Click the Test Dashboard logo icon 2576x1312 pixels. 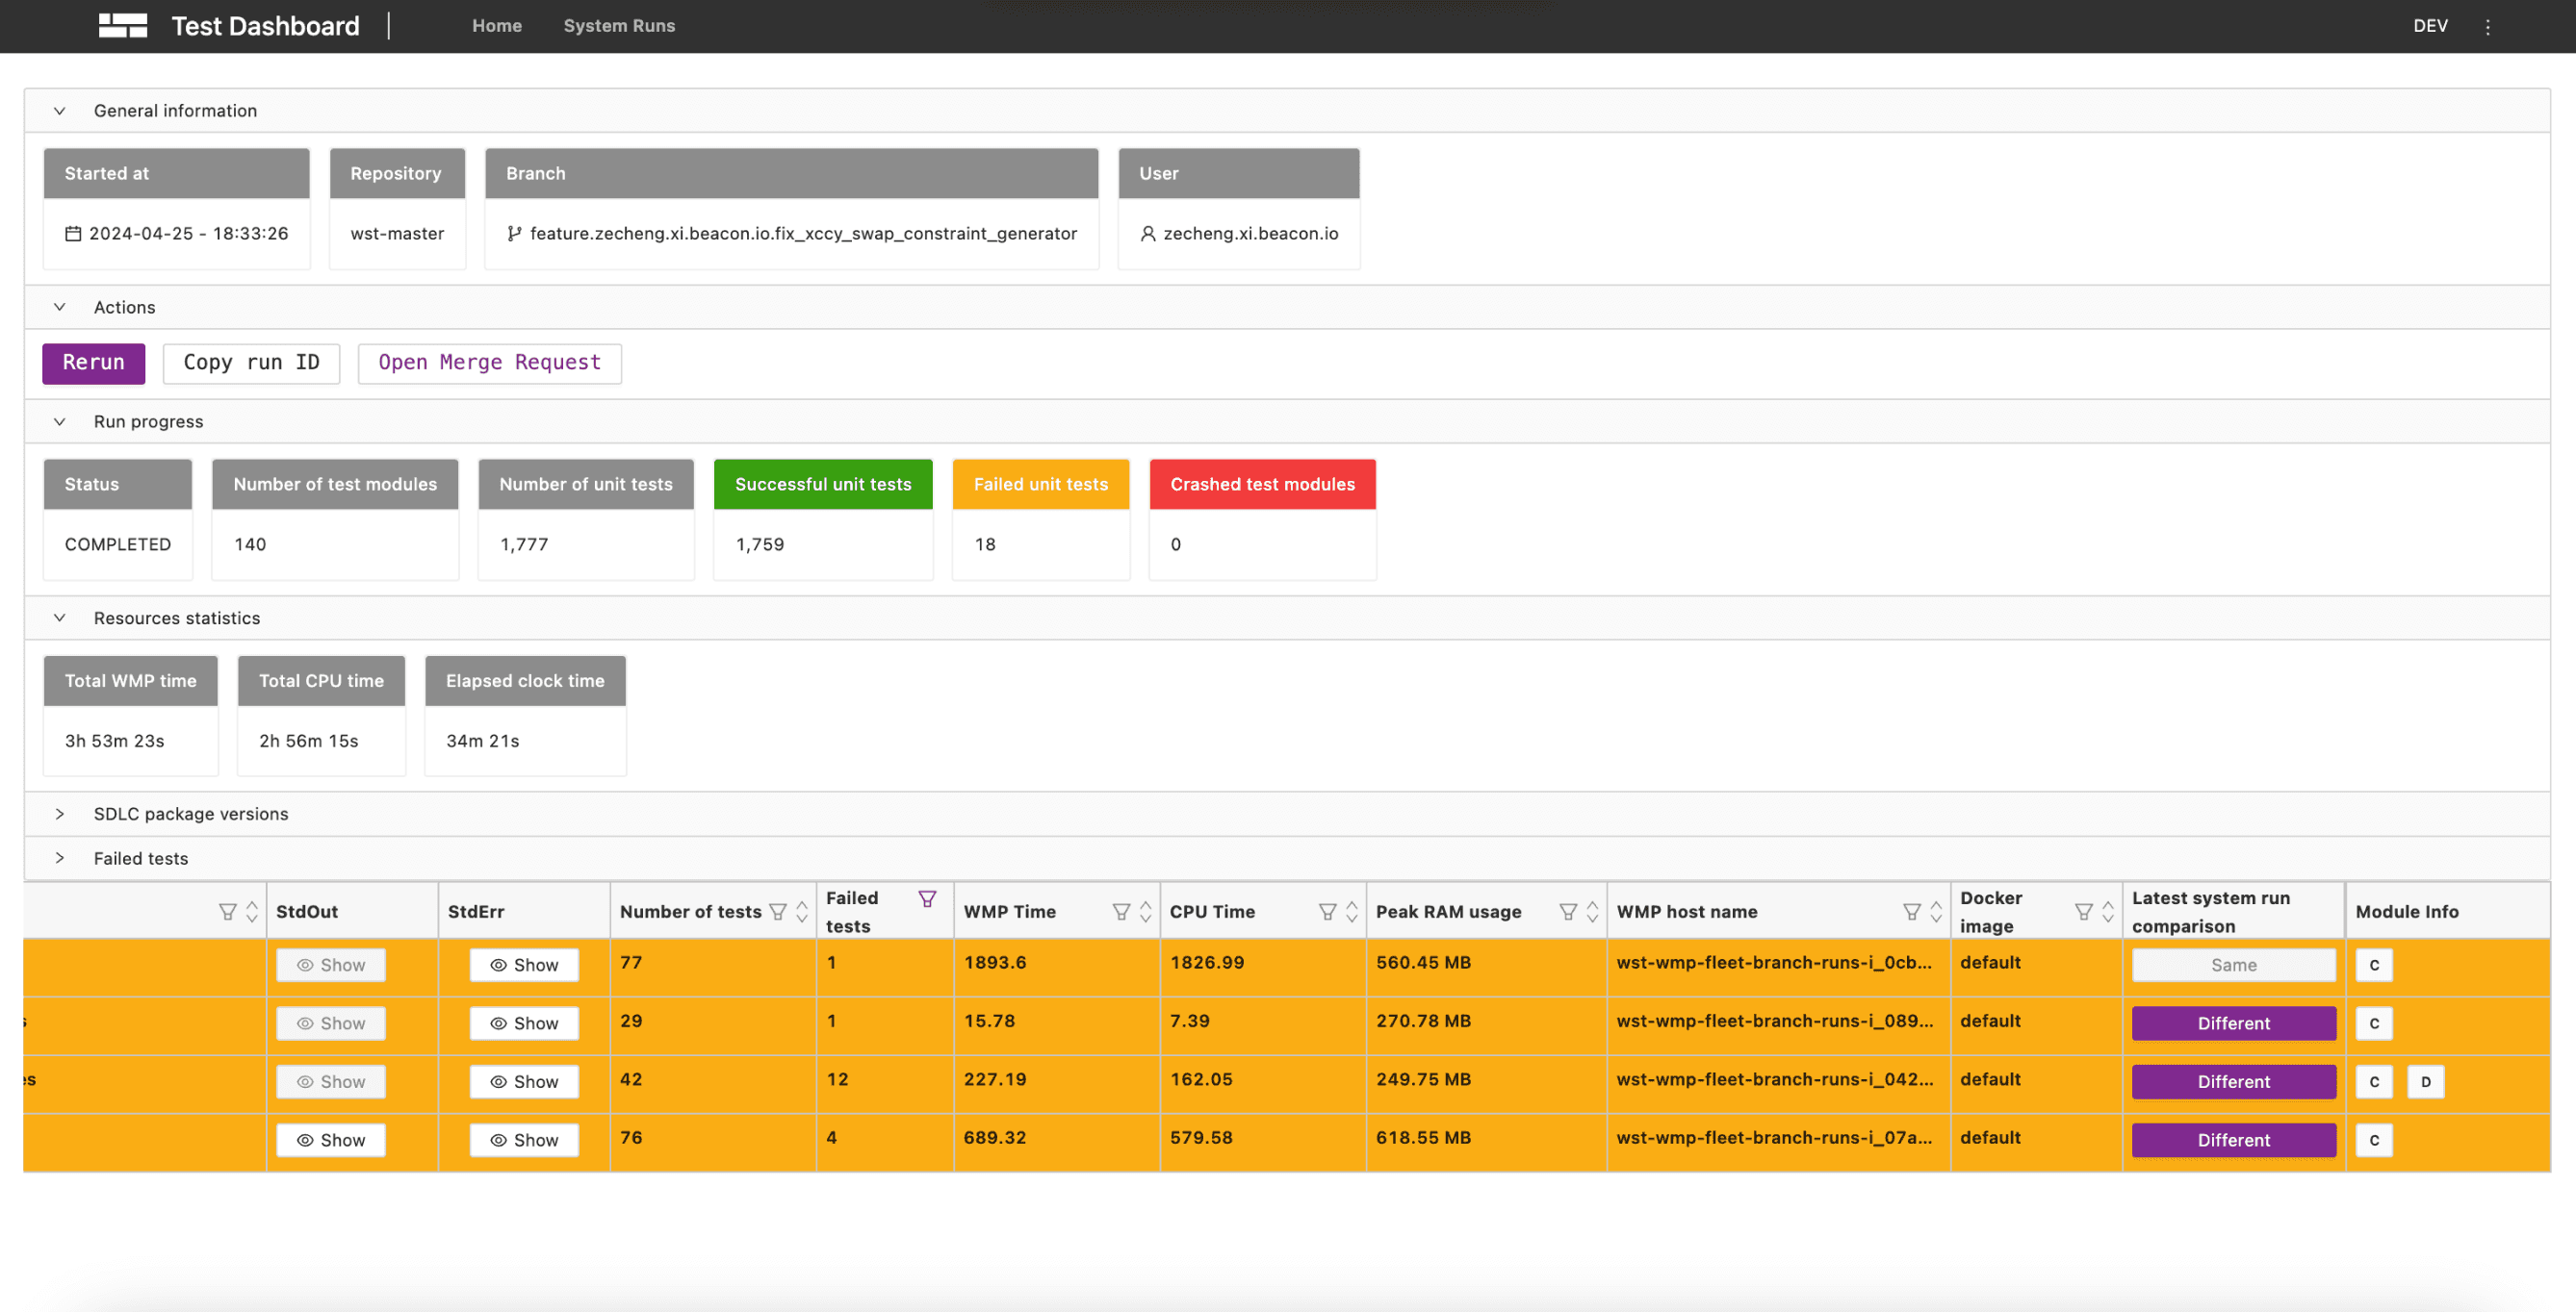(122, 26)
